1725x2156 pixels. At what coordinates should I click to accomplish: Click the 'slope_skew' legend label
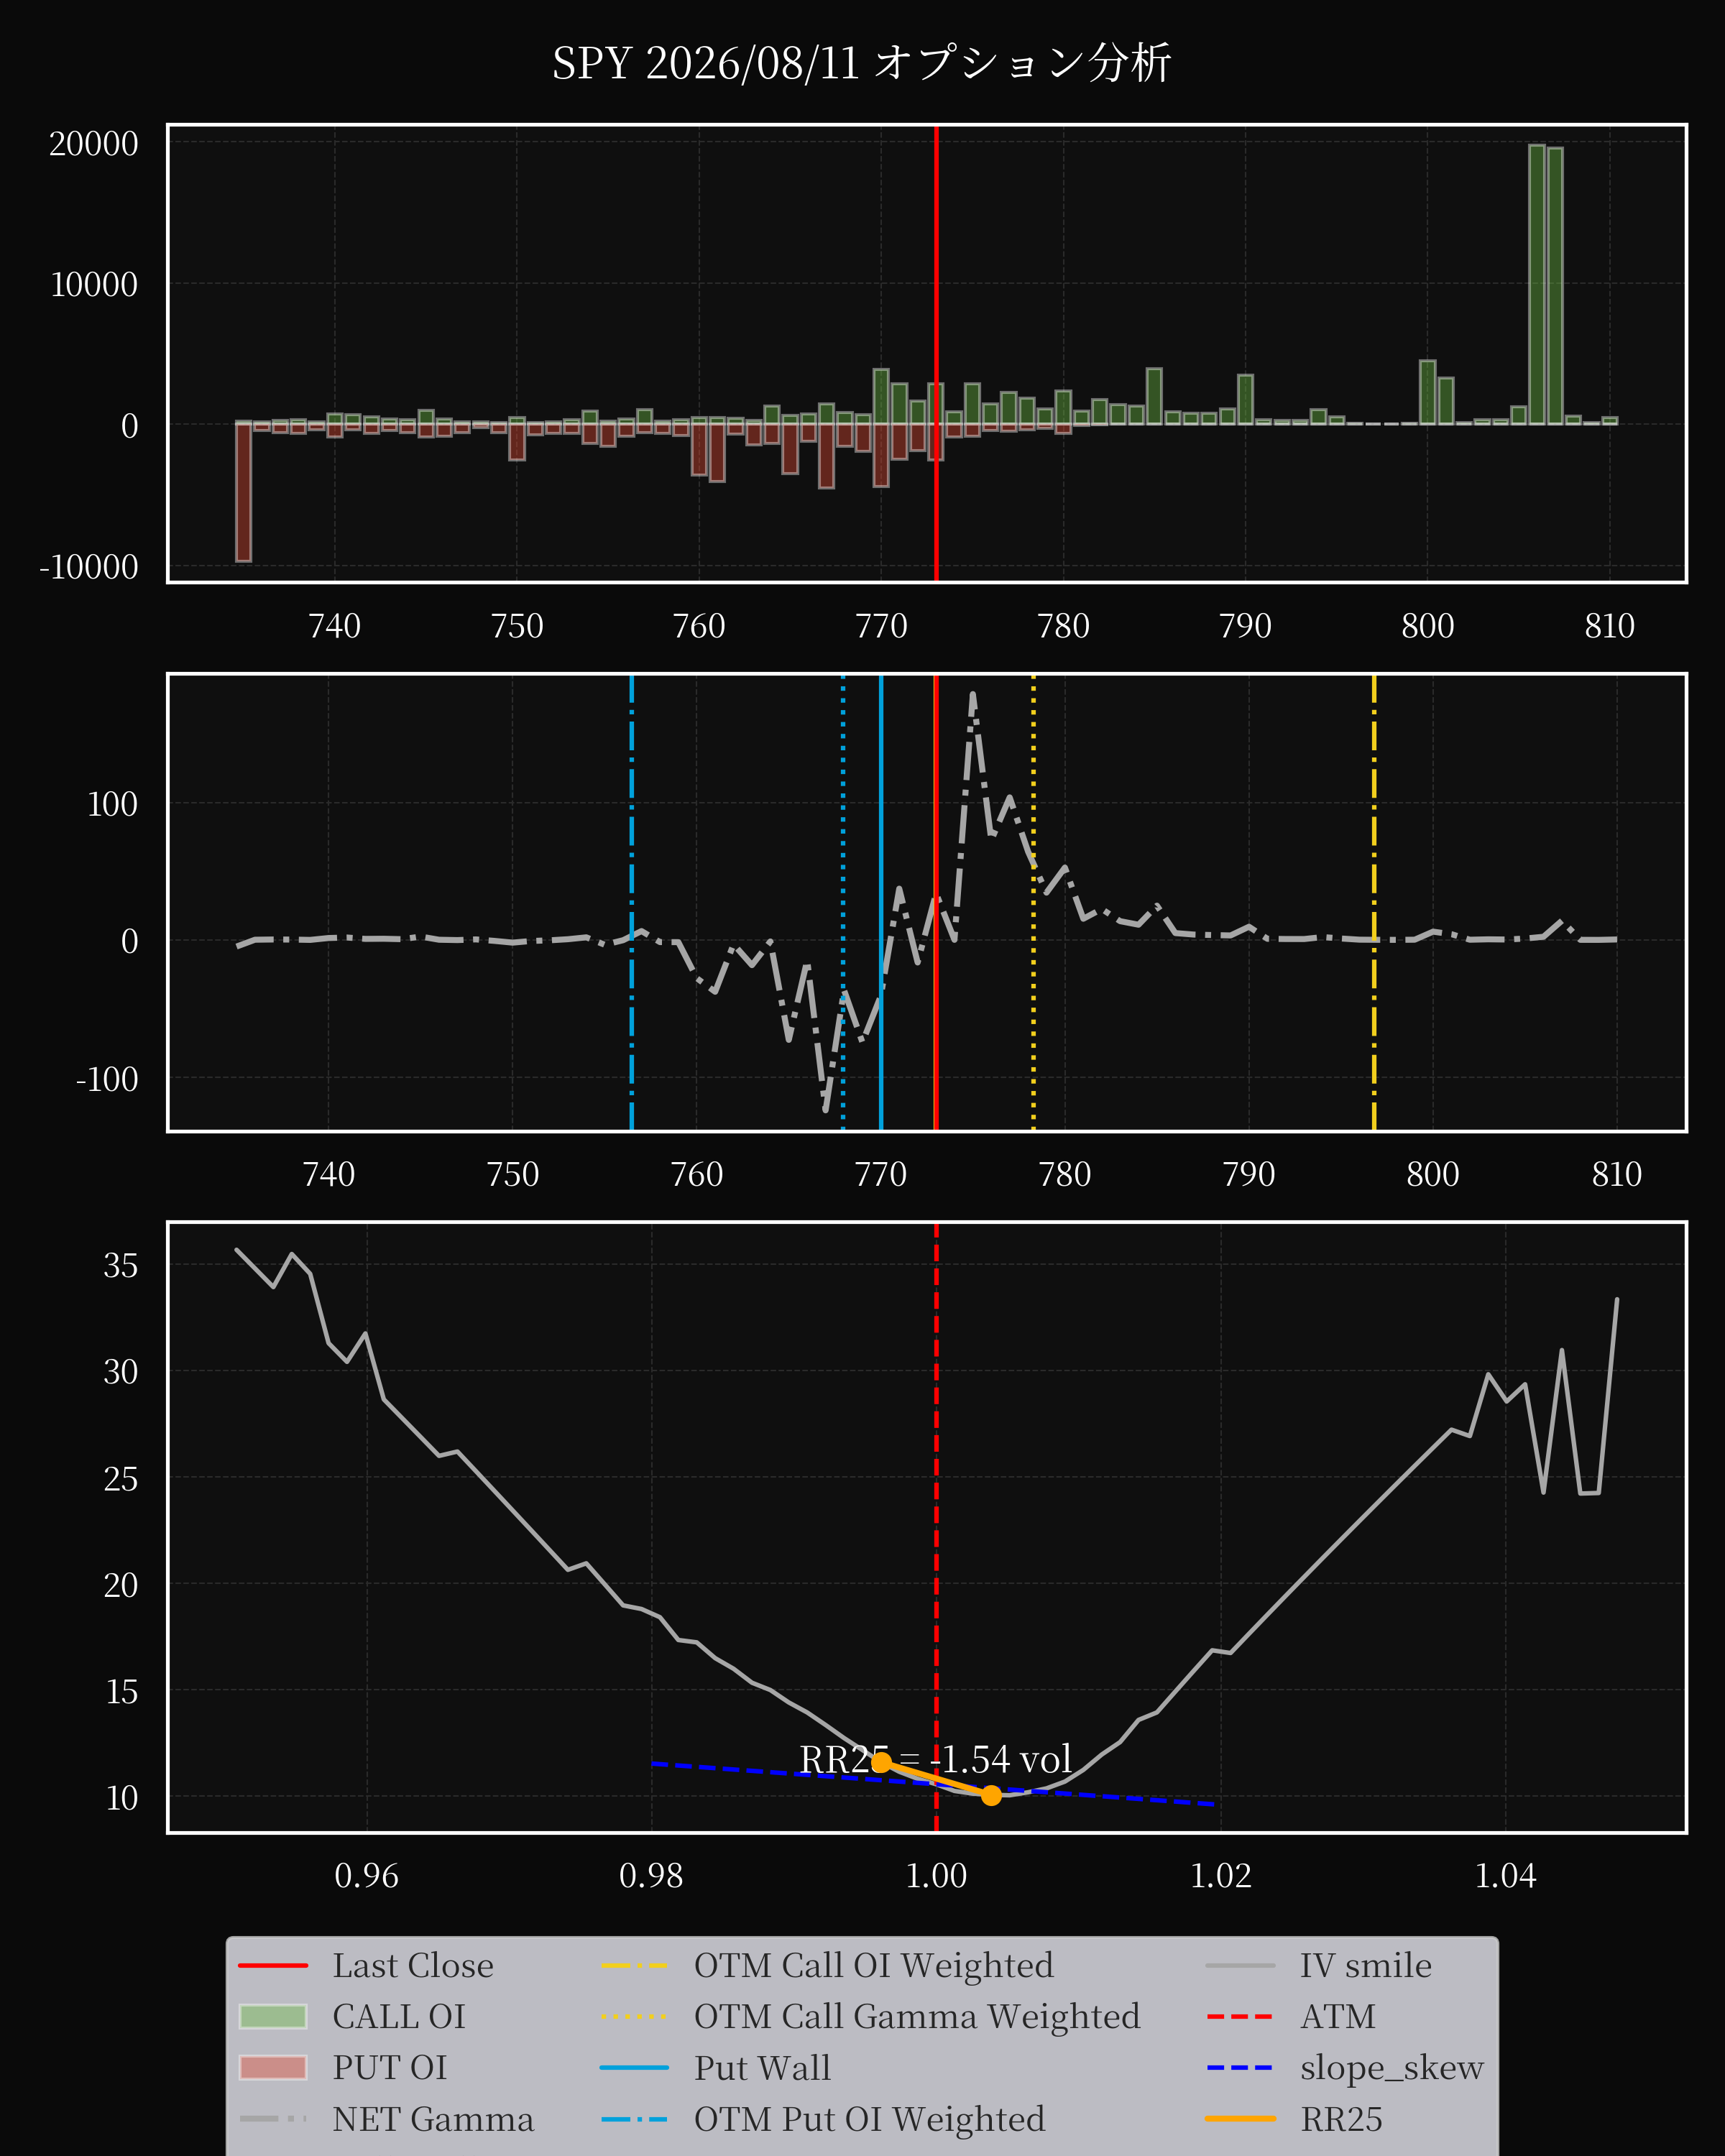(x=1392, y=2068)
